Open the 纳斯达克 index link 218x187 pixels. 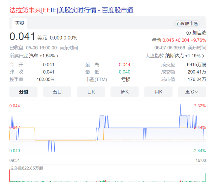point(174,56)
